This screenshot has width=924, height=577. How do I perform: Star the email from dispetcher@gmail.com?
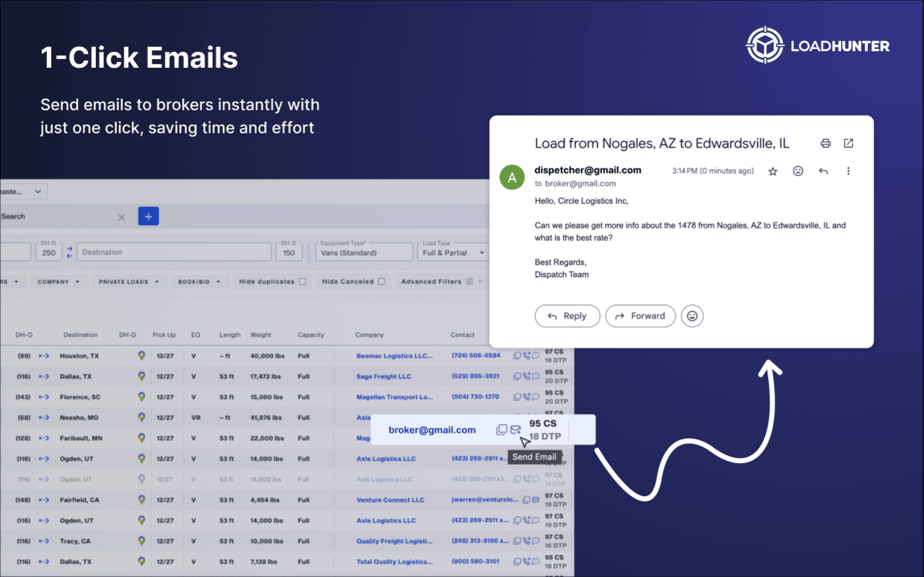click(x=772, y=171)
